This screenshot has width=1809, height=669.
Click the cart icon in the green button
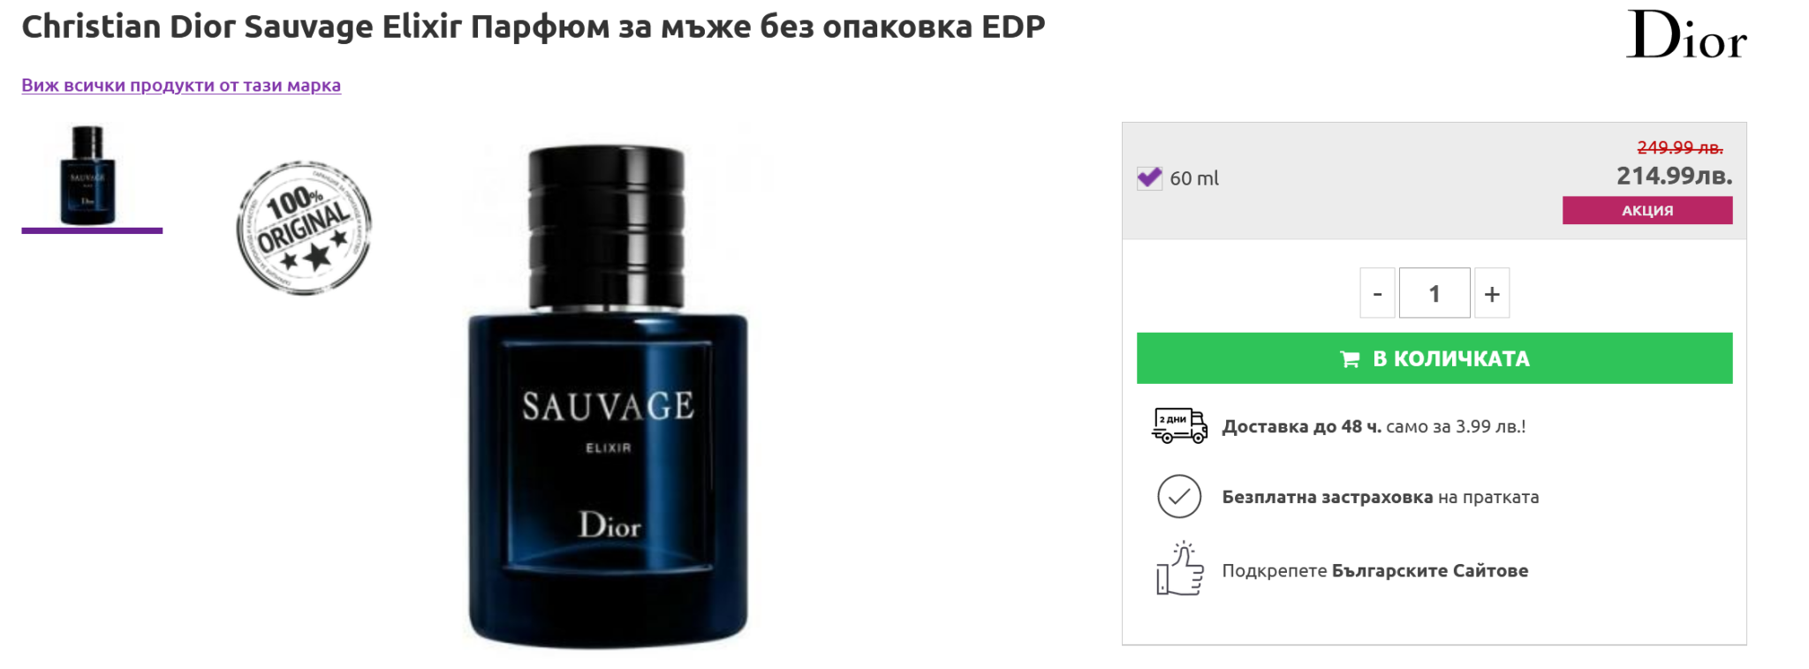(1350, 359)
